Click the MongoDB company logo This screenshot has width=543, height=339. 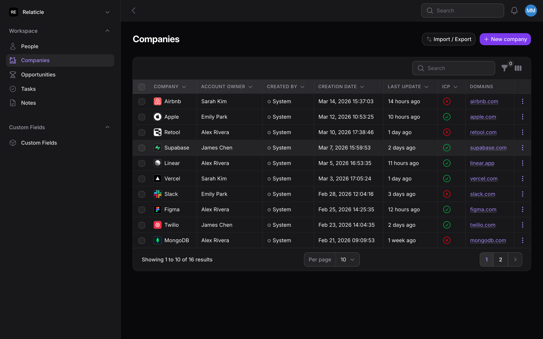coord(158,240)
